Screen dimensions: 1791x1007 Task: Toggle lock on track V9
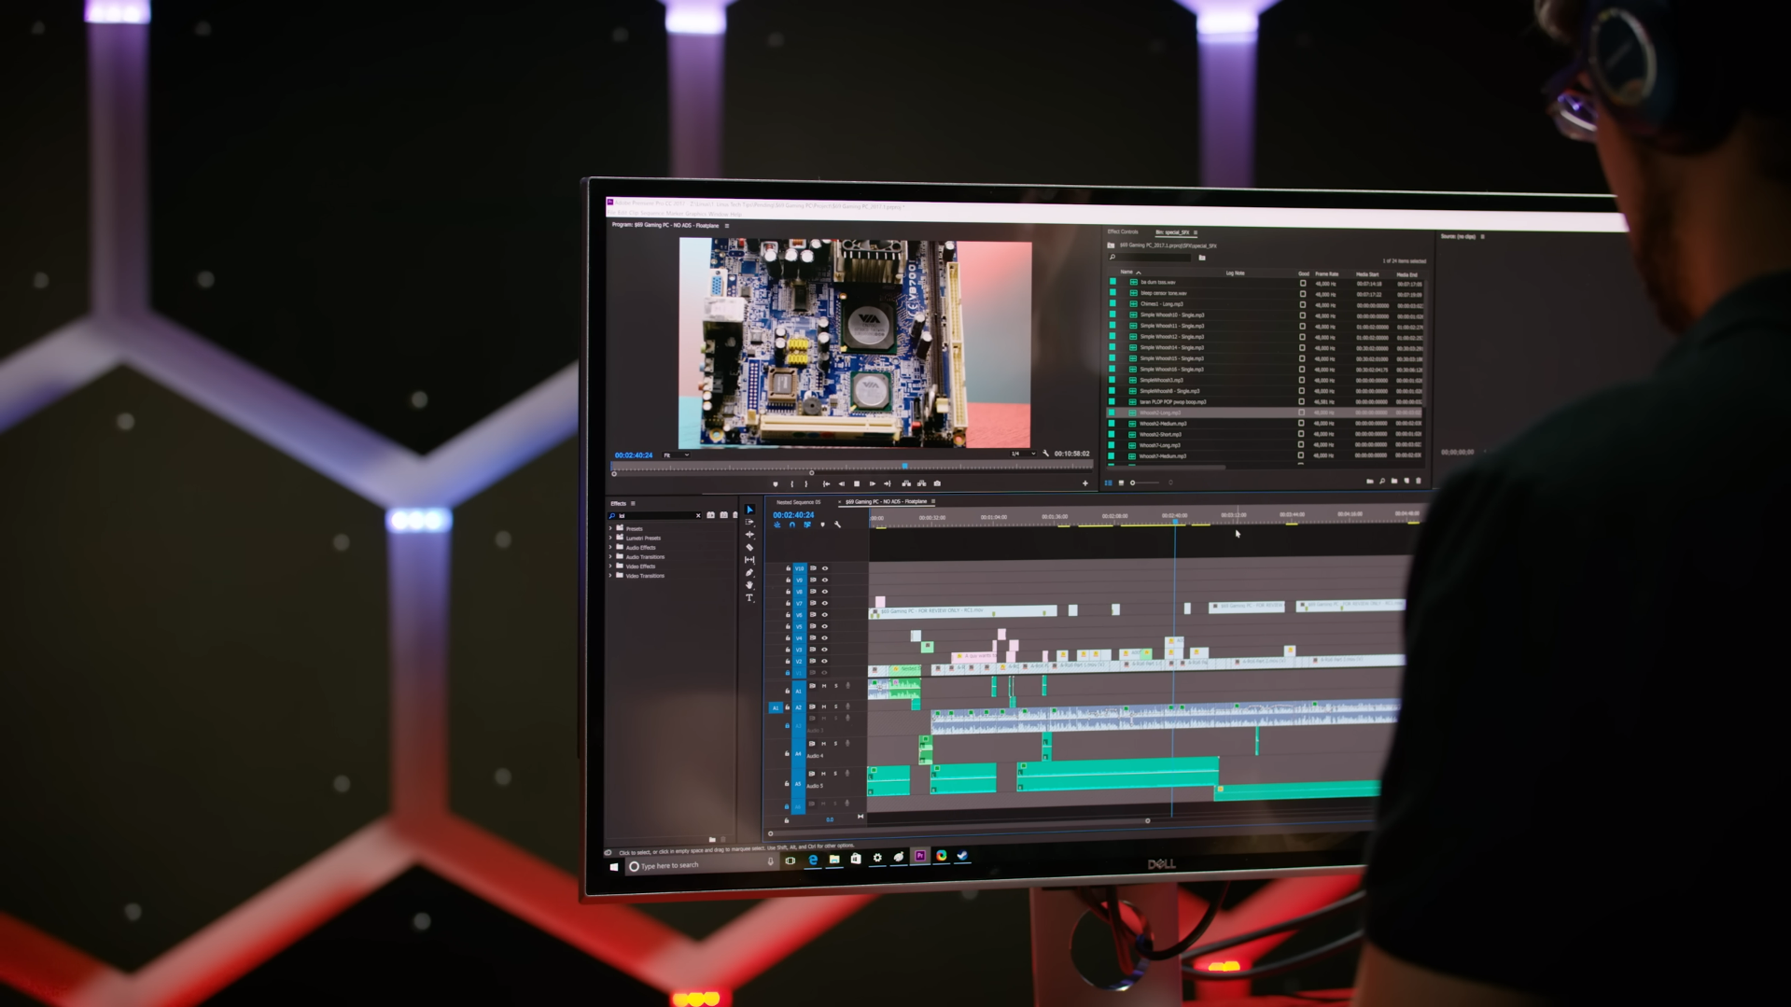tap(788, 580)
